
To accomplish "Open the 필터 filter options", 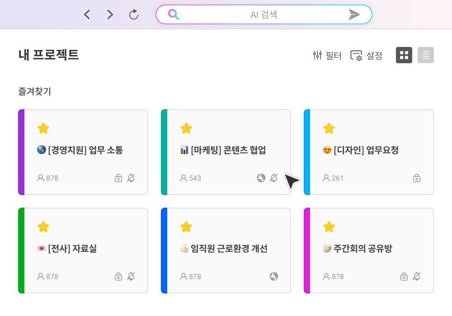I will 327,55.
